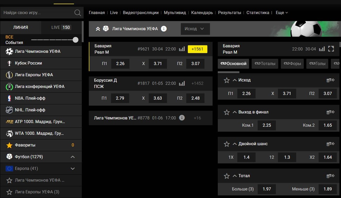
Task: Click coins icon in Двойной шанс market
Action: [x=330, y=144]
